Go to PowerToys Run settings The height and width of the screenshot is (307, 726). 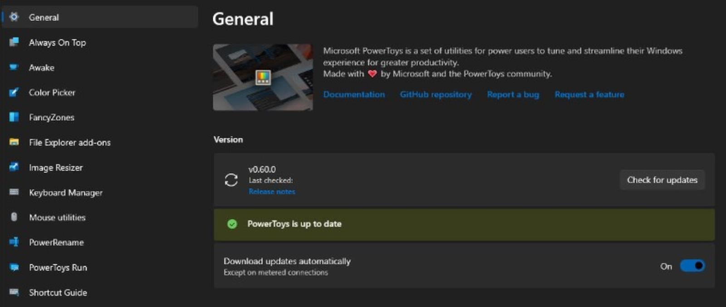pos(58,268)
